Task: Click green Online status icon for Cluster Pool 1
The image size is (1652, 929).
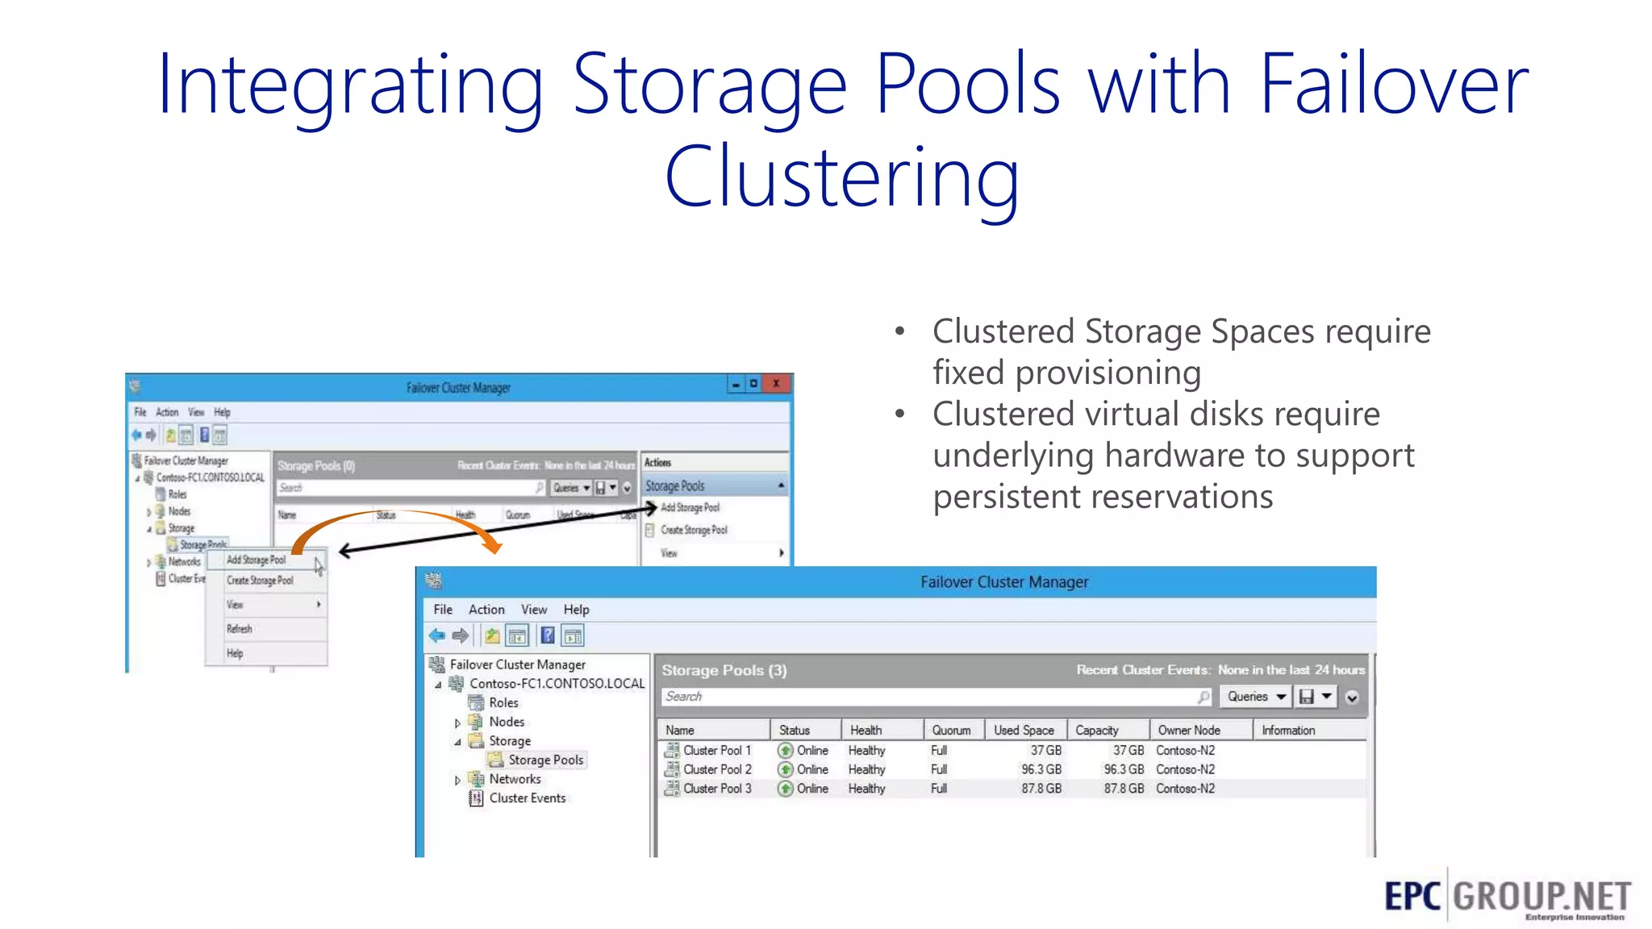Action: pos(785,750)
